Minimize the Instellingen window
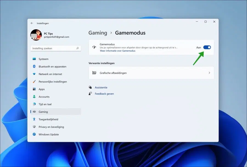 (197, 22)
